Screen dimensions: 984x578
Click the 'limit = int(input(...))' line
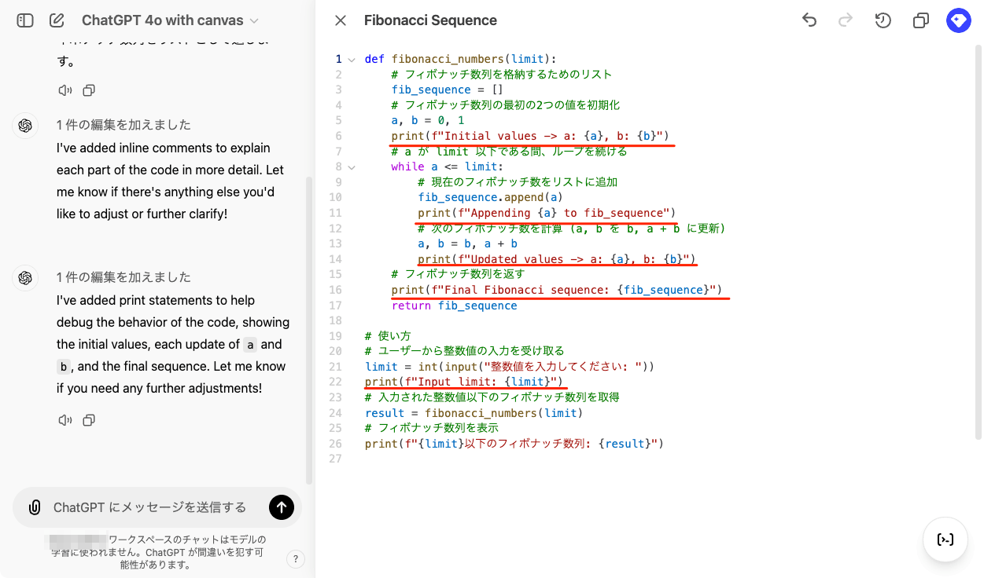click(510, 367)
